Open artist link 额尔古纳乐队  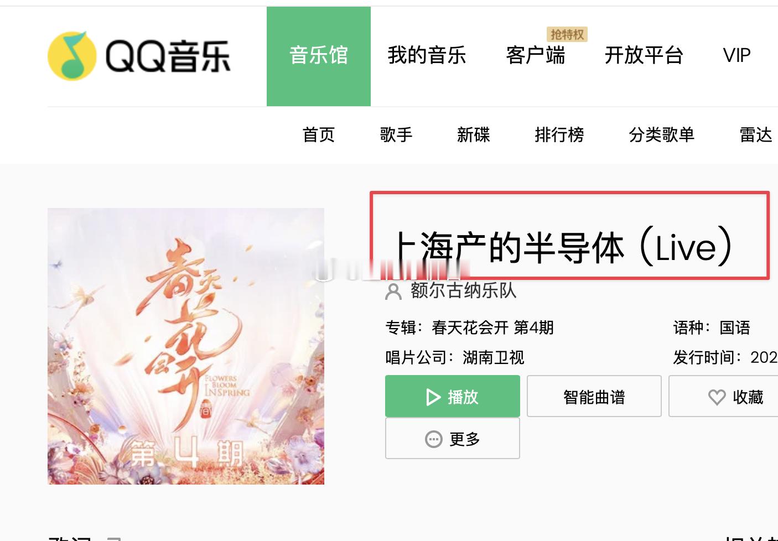[x=464, y=290]
